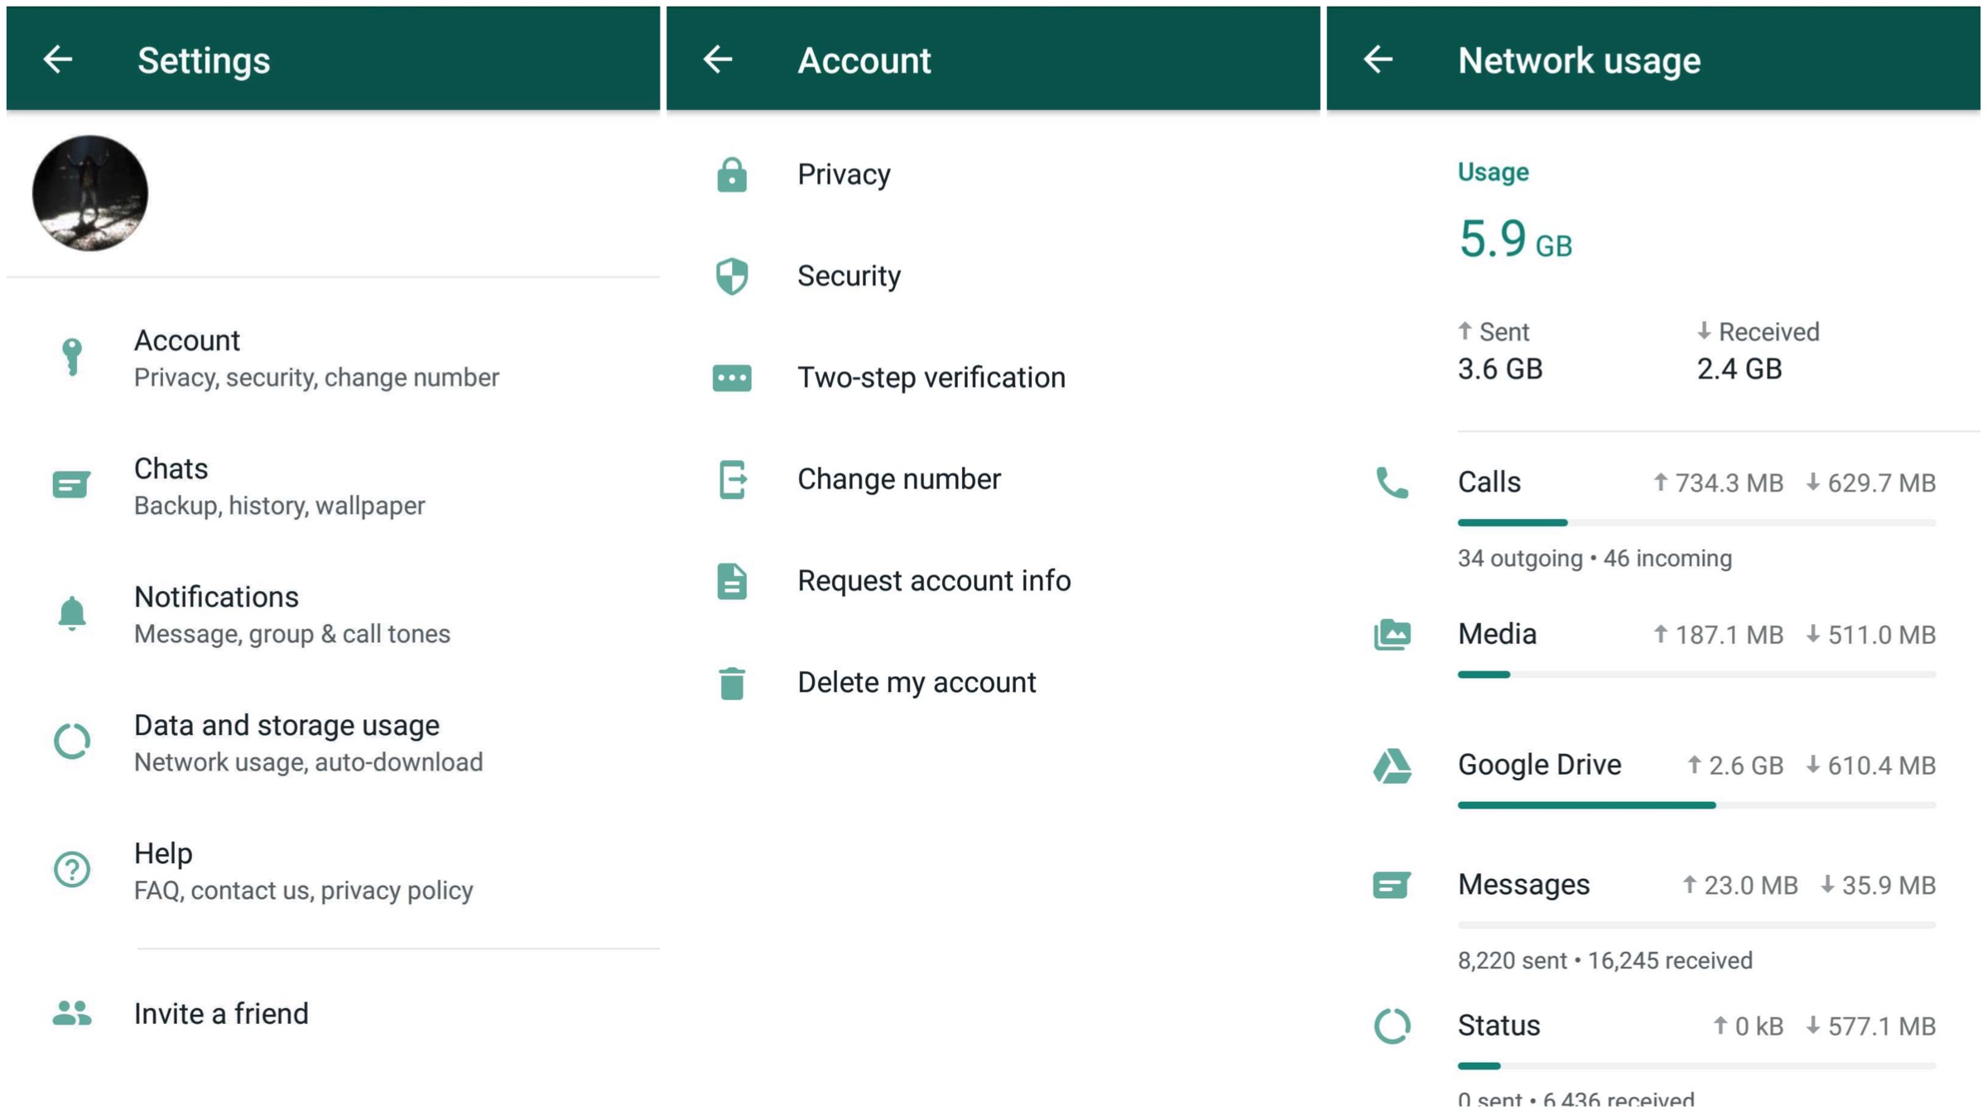The height and width of the screenshot is (1114, 1987).
Task: Open Data and storage usage
Action: [308, 742]
